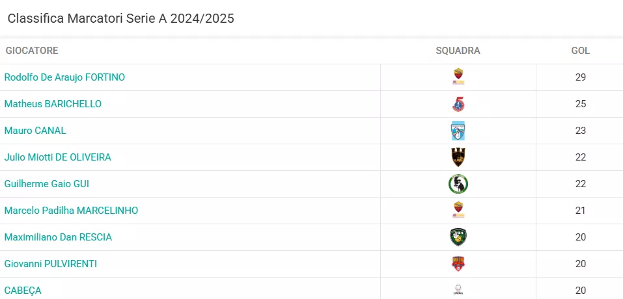Open Giovanni PULVIRENTI player page
The width and height of the screenshot is (623, 299).
51,264
